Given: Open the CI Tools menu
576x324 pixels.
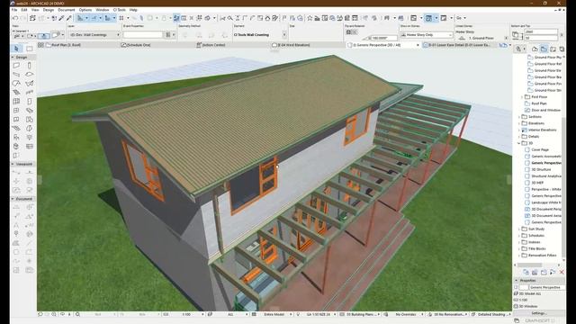Looking at the screenshot, I should click(120, 10).
